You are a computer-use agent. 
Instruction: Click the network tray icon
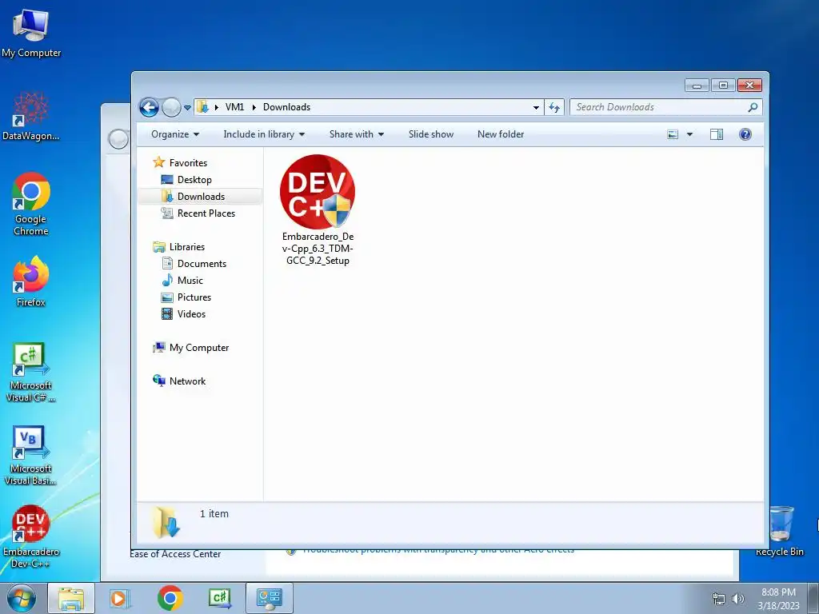pos(719,599)
